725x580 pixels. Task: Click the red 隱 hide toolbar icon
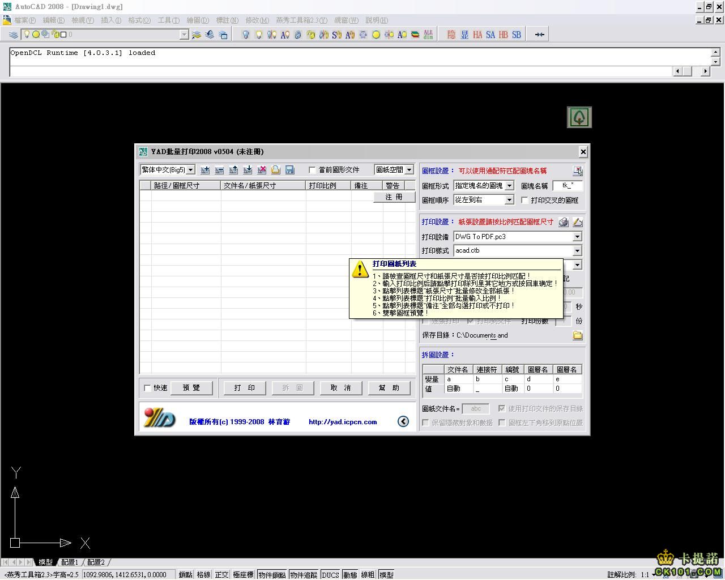click(x=451, y=35)
